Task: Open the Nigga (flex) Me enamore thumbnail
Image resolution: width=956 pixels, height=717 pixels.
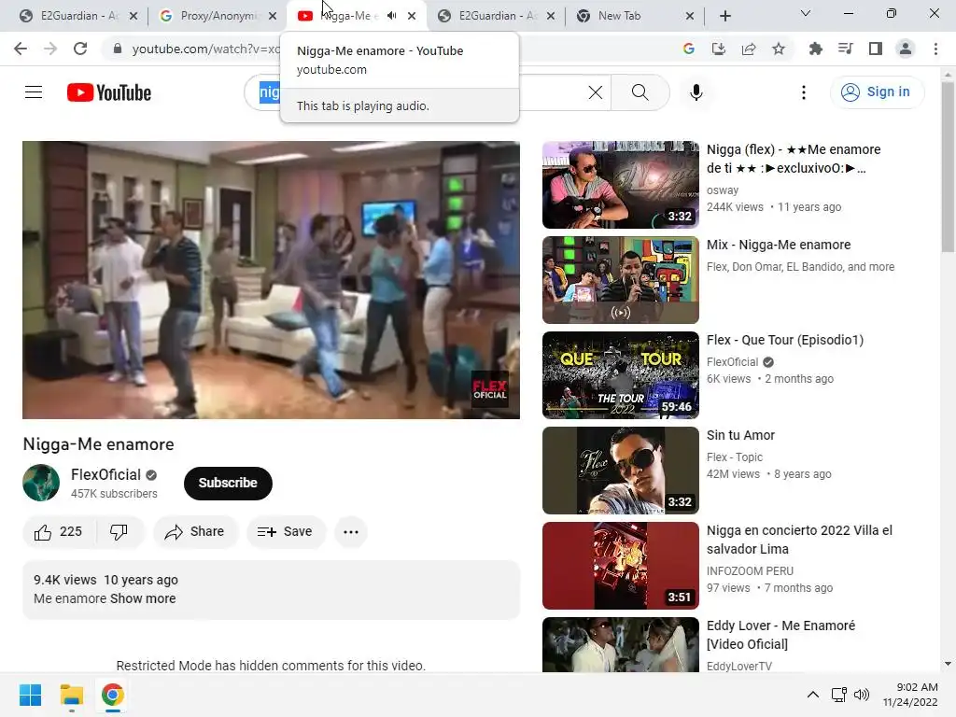Action: [x=620, y=185]
